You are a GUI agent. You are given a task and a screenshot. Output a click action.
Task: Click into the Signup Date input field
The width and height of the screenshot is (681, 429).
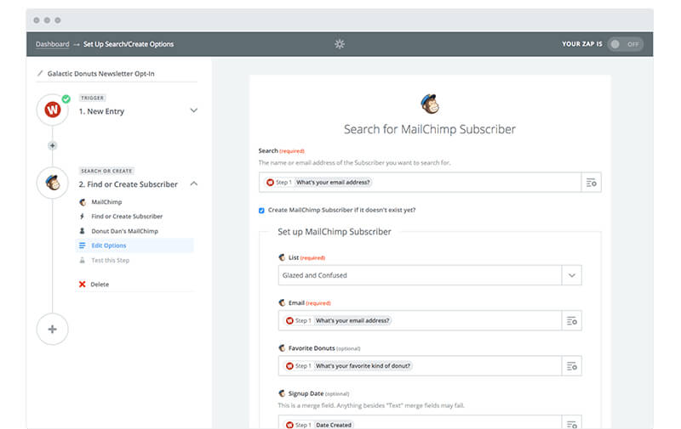point(420,423)
